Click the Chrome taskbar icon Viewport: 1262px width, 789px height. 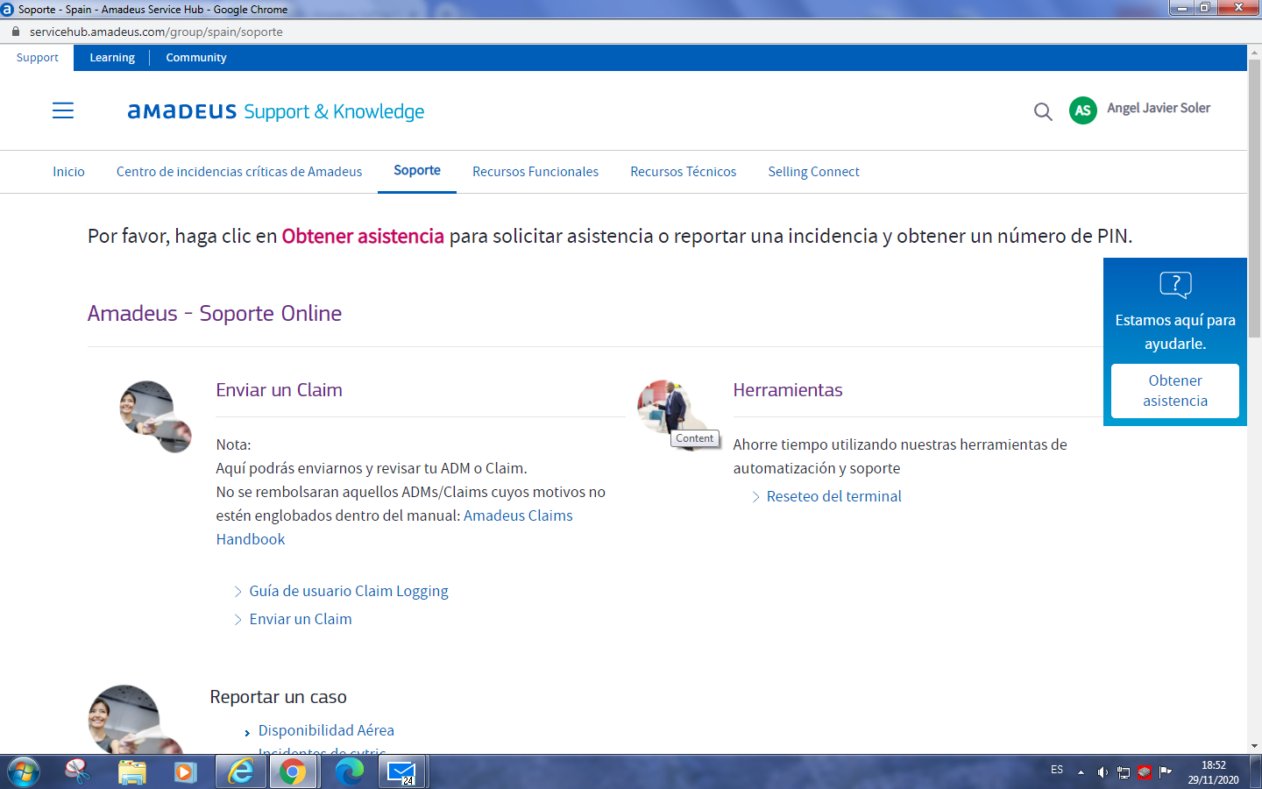pyautogui.click(x=293, y=772)
